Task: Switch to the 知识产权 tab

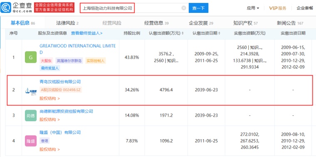Action: (245, 23)
